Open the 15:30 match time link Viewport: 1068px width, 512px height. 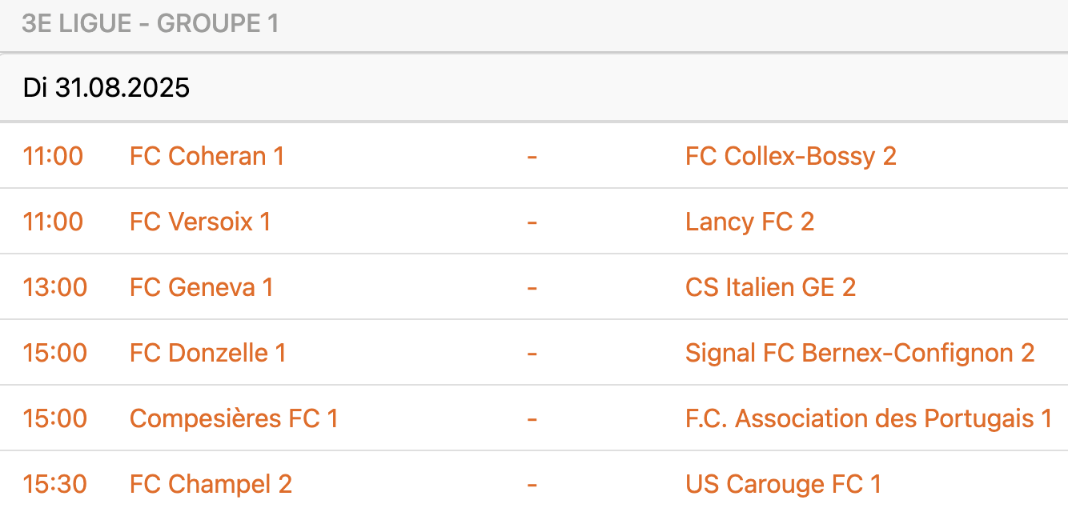pyautogui.click(x=54, y=484)
